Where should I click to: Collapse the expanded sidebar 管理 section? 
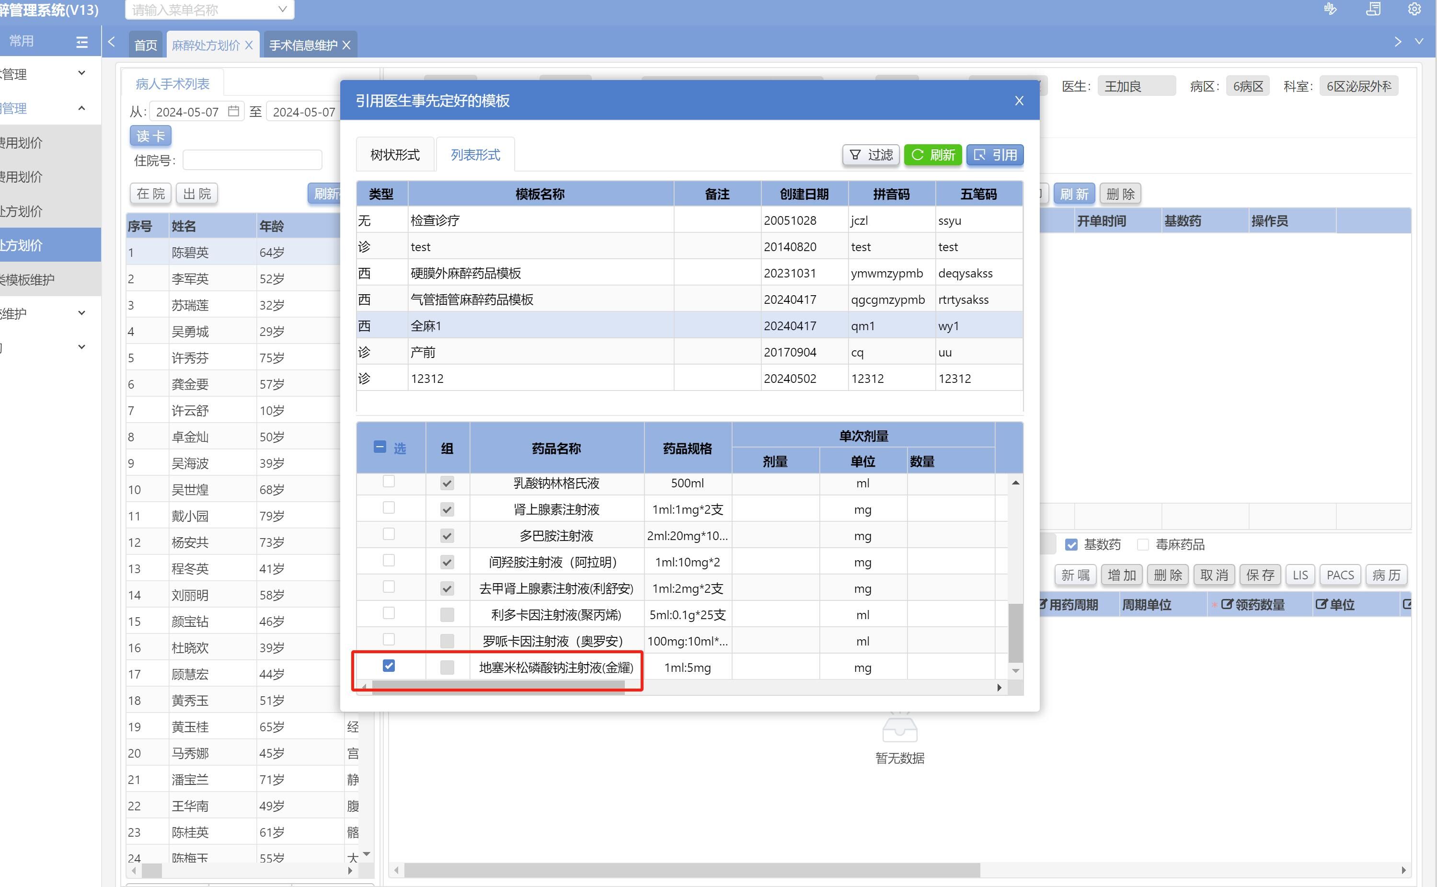click(x=81, y=108)
